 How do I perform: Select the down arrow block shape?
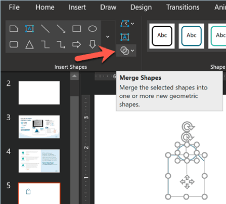tap(93, 44)
